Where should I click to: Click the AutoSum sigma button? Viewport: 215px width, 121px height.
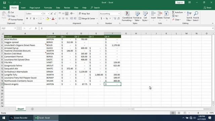click(178, 12)
